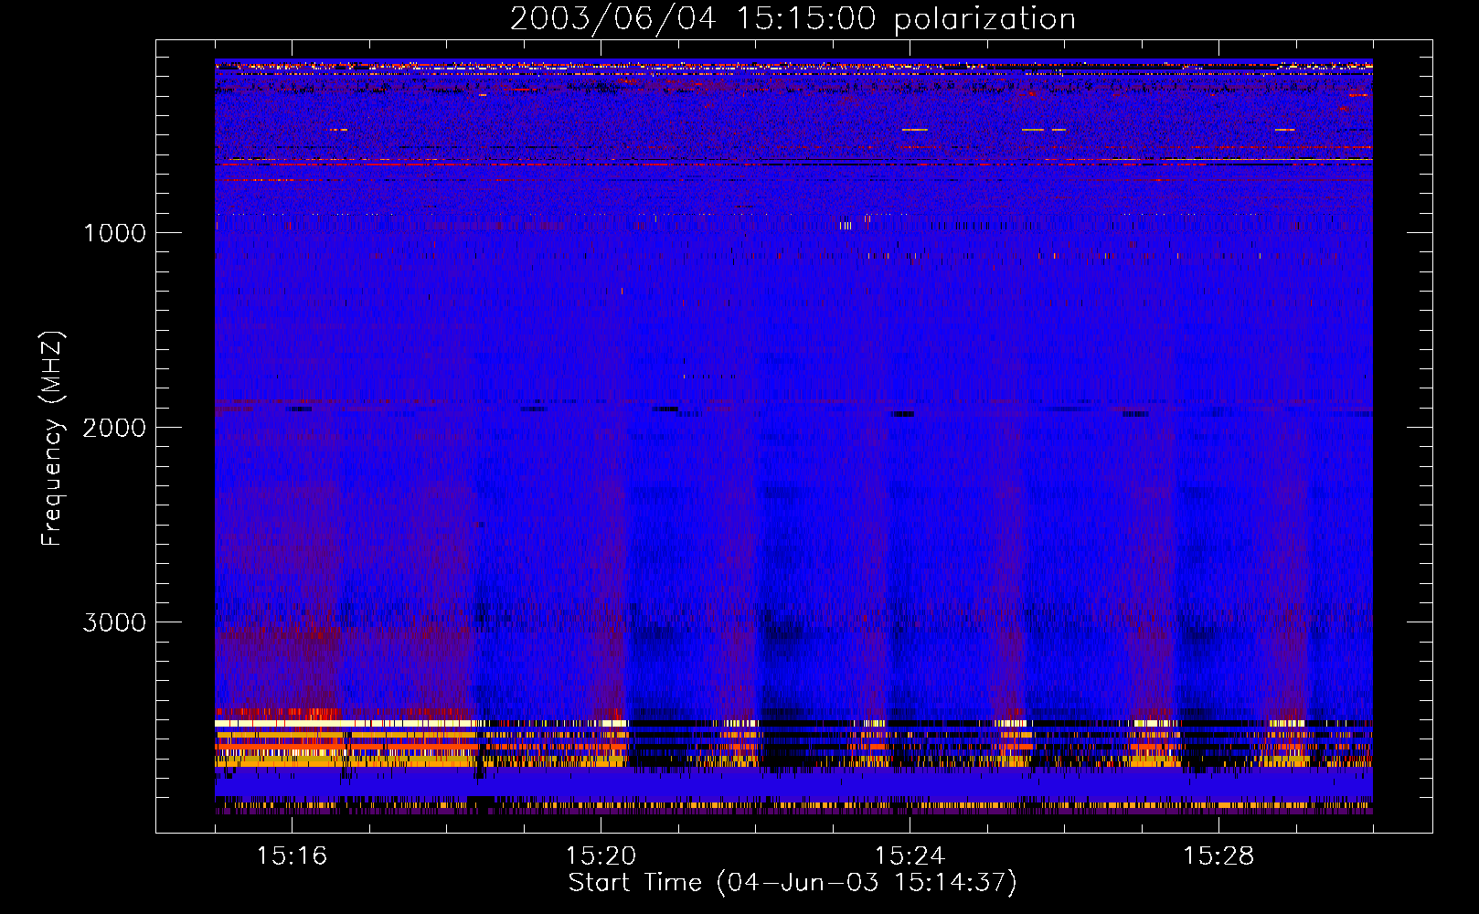Click the "3000" frequency tick label

pyautogui.click(x=114, y=622)
